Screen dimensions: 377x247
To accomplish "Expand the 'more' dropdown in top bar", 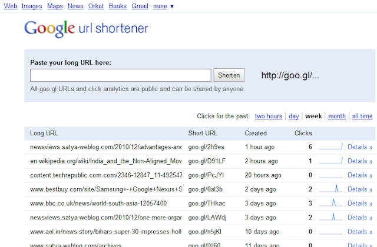I will coord(163,6).
